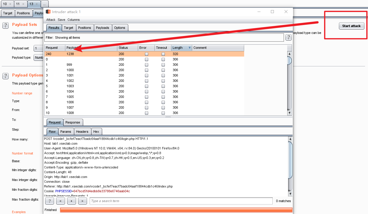Click the Filter showing all items bar
368x214 pixels.
tap(164, 38)
